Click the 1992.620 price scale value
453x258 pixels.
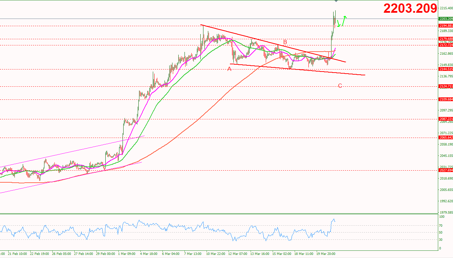[446, 201]
